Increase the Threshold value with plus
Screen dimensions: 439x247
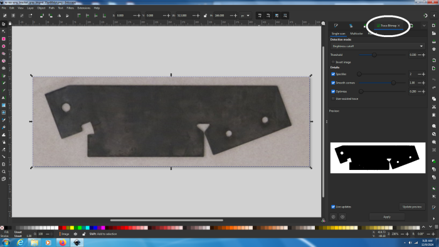(423, 55)
